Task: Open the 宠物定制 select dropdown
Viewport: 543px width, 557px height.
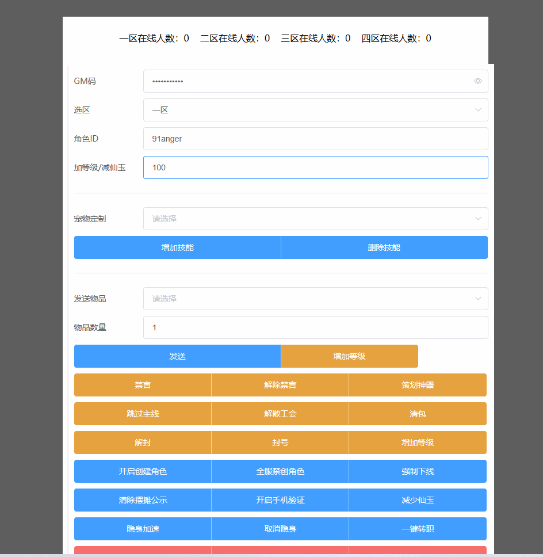Action: [315, 219]
